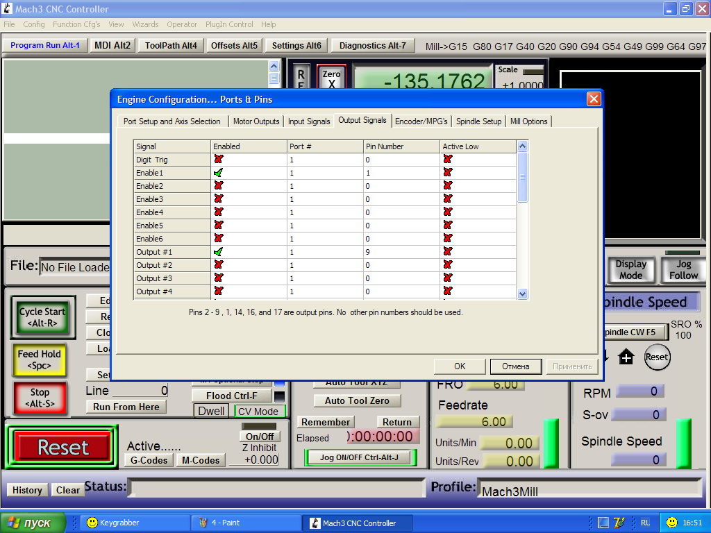
Task: Toggle Enabled mark for Output #2 row
Action: (219, 264)
